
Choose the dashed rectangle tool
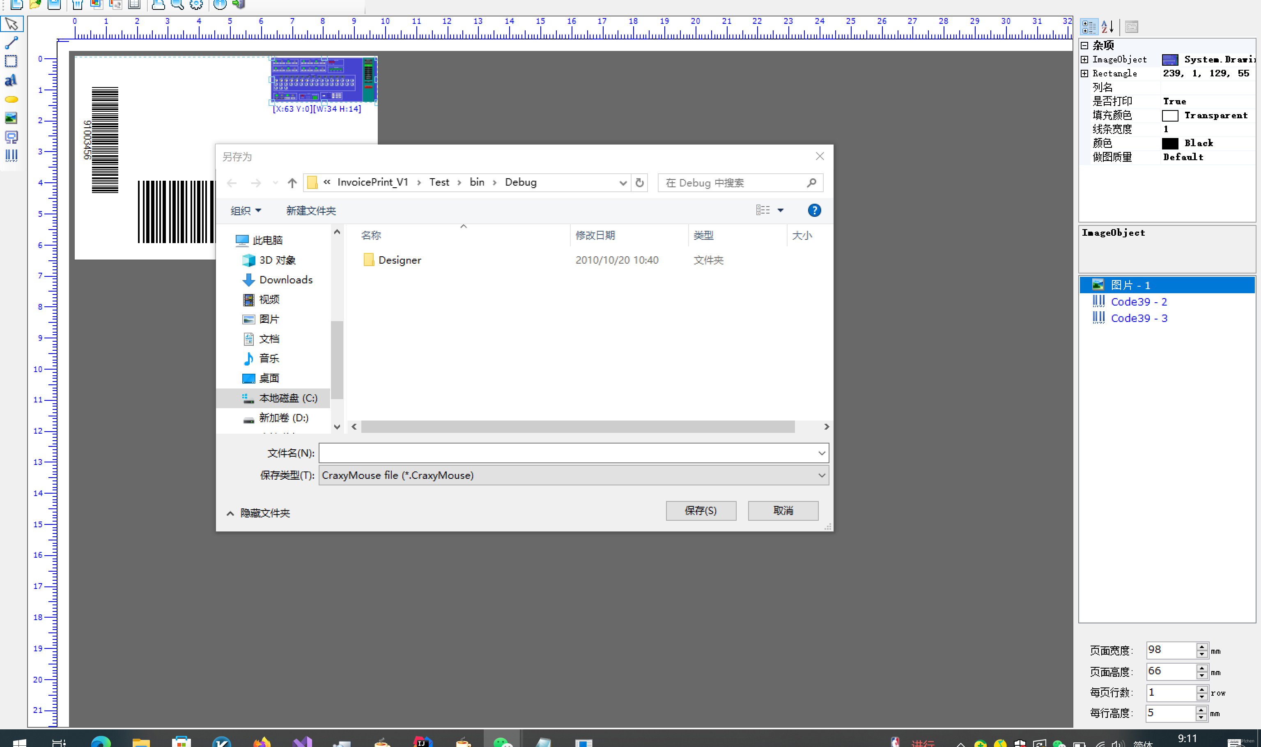[11, 62]
